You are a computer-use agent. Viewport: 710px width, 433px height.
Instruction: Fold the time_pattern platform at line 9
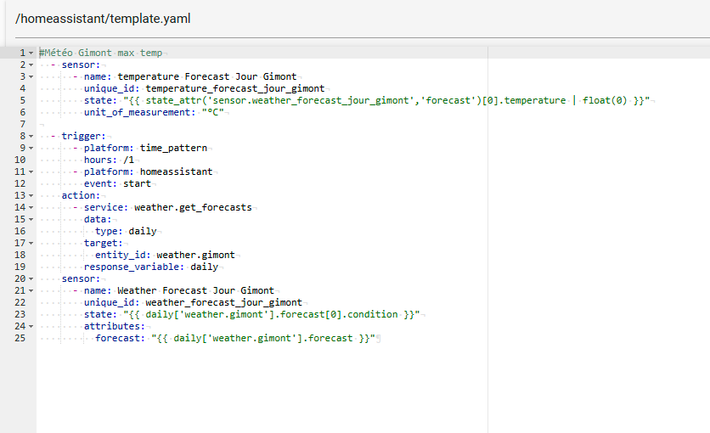click(31, 148)
